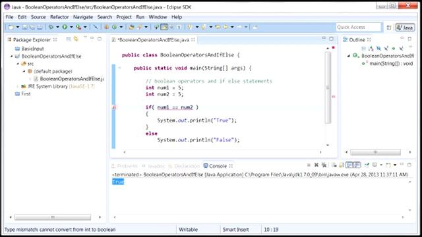Click the Back navigation arrow icon

226,27
